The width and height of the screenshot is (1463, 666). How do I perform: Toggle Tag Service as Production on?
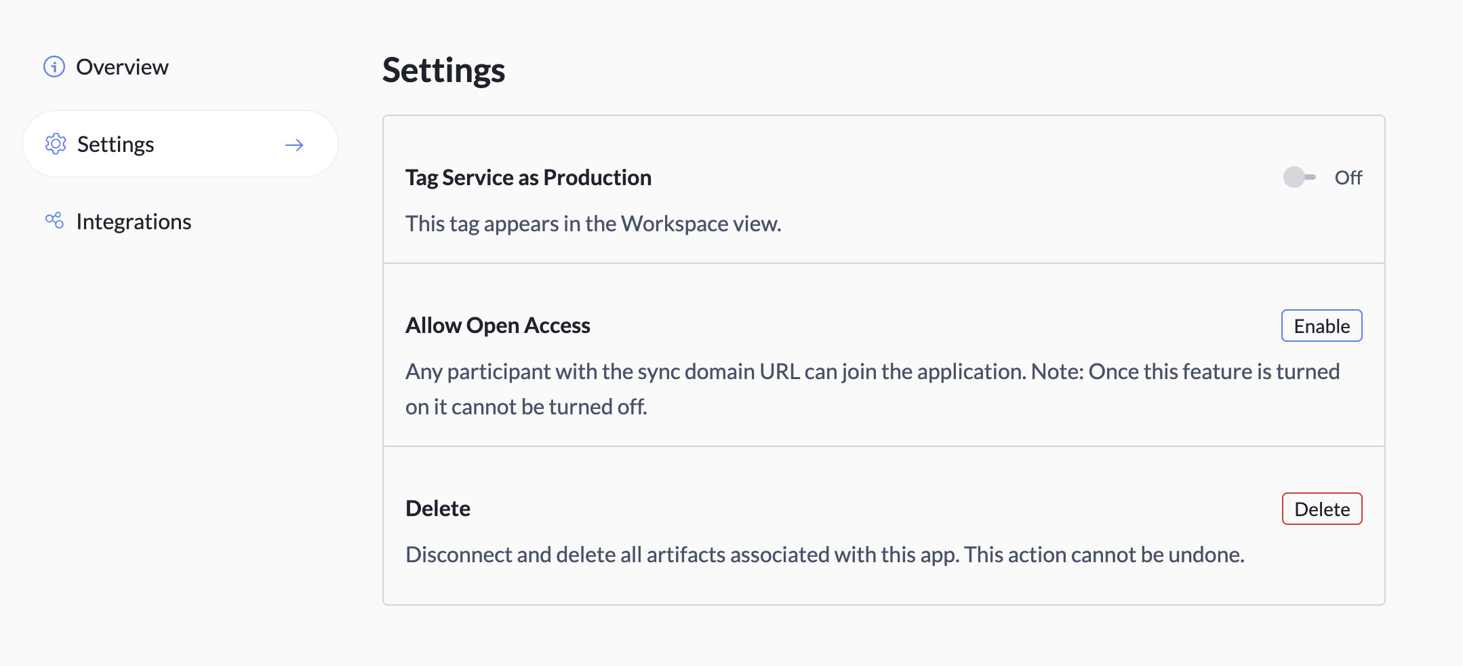click(x=1299, y=177)
